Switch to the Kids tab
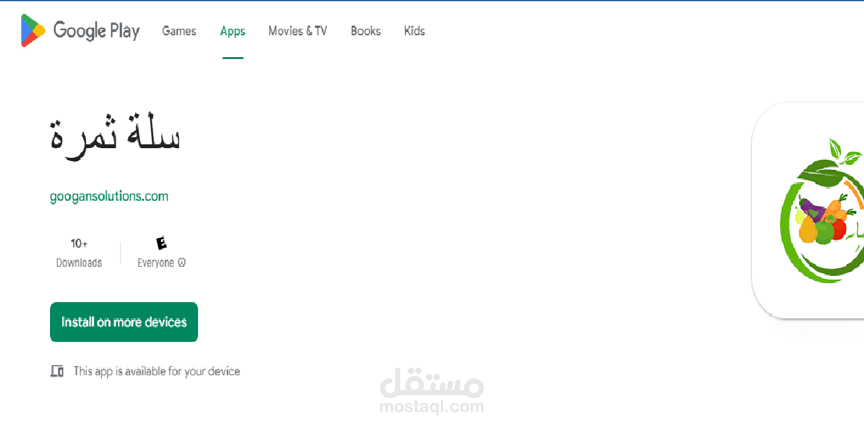The height and width of the screenshot is (424, 864). 415,31
